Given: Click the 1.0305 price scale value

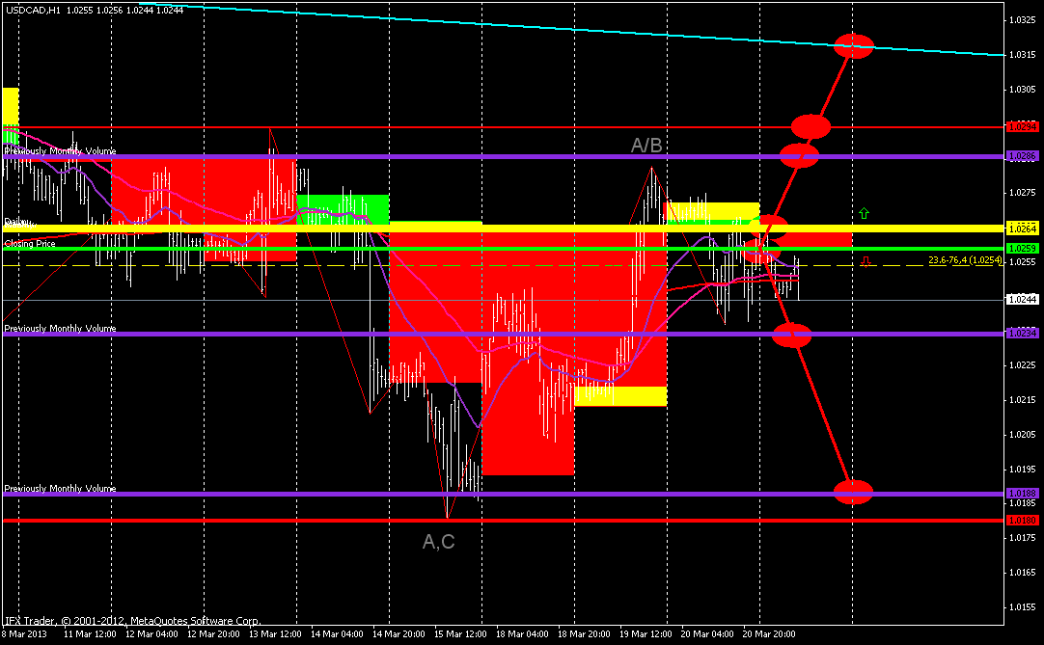Looking at the screenshot, I should coord(1023,90).
